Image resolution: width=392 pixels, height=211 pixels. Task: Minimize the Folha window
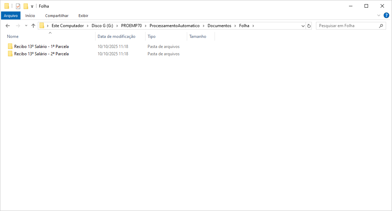pyautogui.click(x=351, y=6)
